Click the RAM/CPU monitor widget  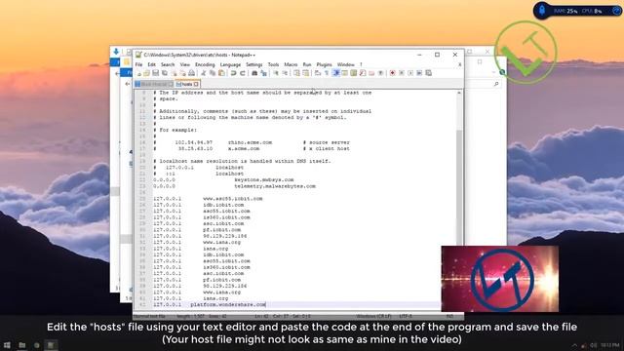[578, 11]
